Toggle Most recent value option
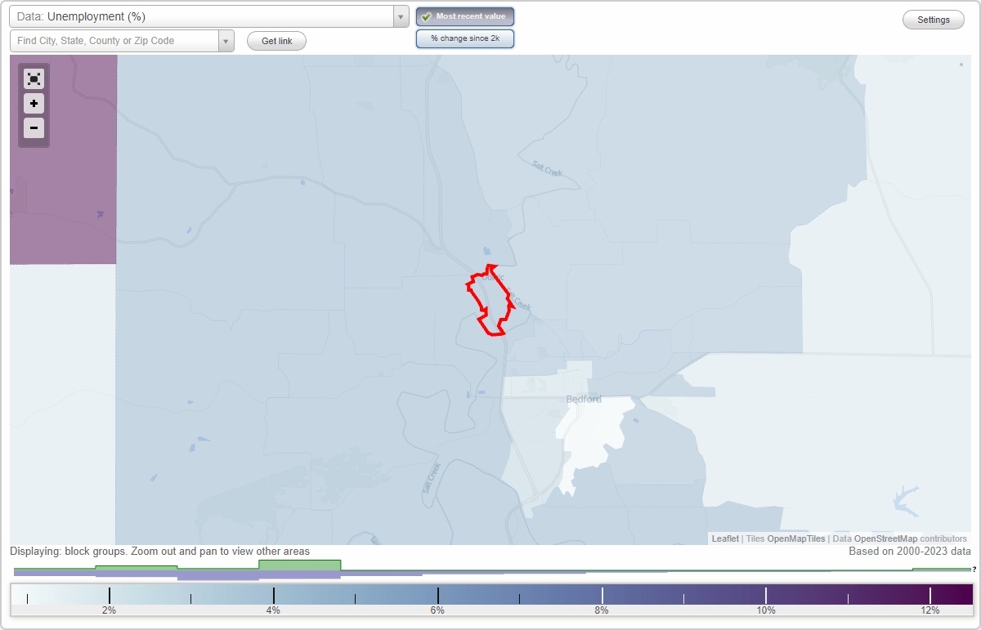This screenshot has width=981, height=630. point(465,16)
